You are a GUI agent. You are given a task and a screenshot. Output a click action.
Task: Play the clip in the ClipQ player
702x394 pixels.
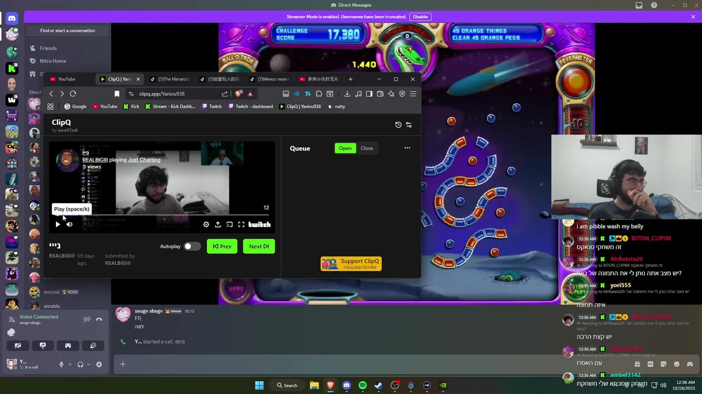pos(58,224)
